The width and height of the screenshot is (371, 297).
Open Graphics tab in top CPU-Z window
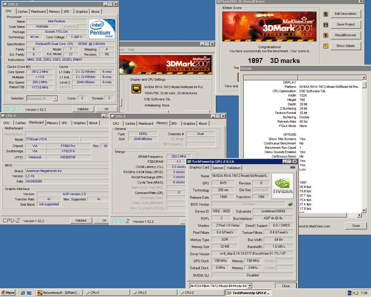click(x=81, y=12)
